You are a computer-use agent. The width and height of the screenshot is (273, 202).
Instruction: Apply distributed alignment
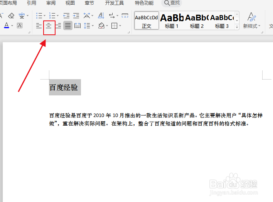pyautogui.click(x=77, y=26)
